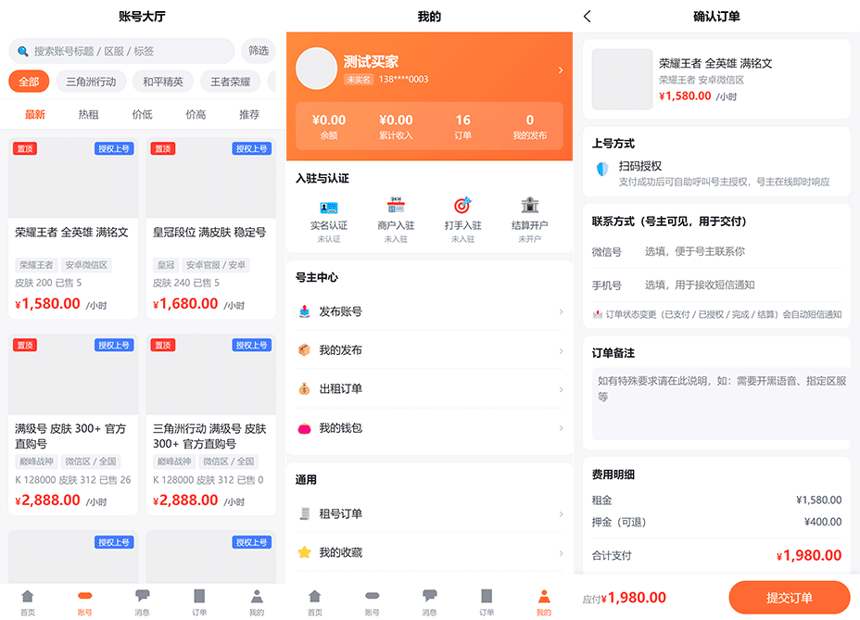Screen dimensions: 860x620
Task: Select the 王者荣耀 category chip
Action: [231, 82]
